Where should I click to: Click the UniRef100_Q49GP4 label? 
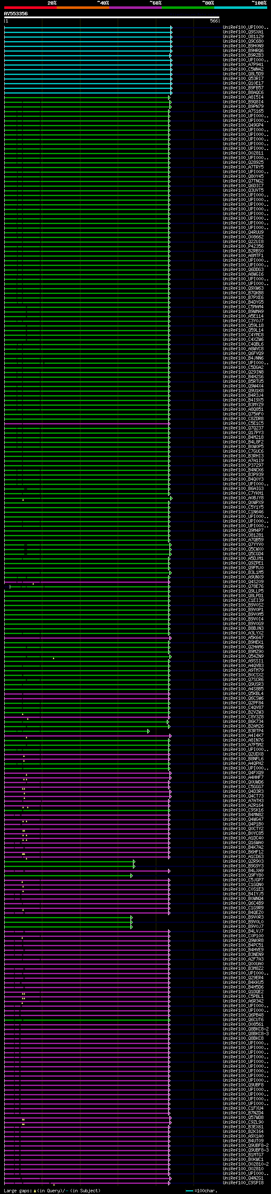243,125
